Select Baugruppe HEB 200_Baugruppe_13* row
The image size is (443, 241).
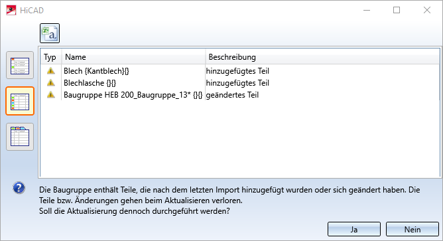click(x=240, y=94)
